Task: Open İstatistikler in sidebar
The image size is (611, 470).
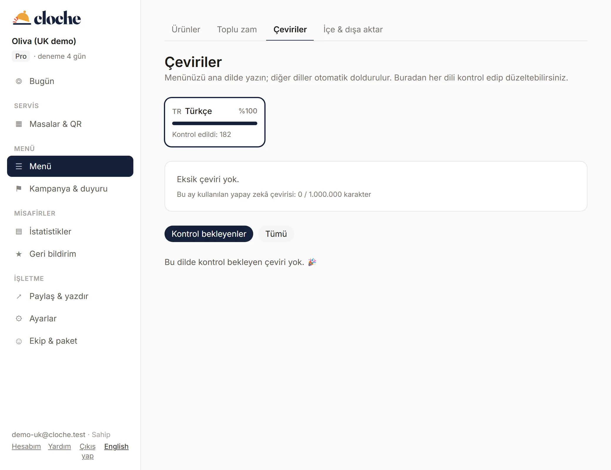Action: coord(70,232)
